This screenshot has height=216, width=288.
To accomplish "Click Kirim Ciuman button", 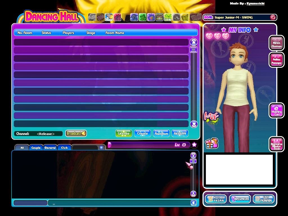I will point(276,43).
